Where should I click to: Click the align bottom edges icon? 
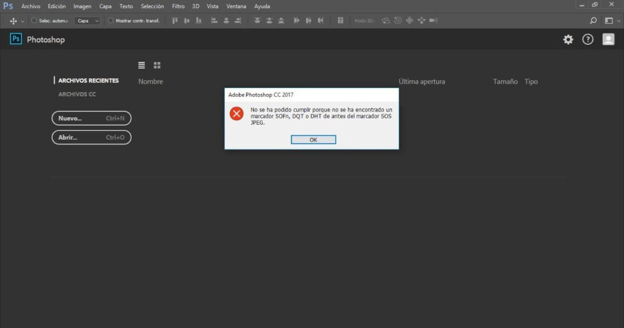click(199, 21)
